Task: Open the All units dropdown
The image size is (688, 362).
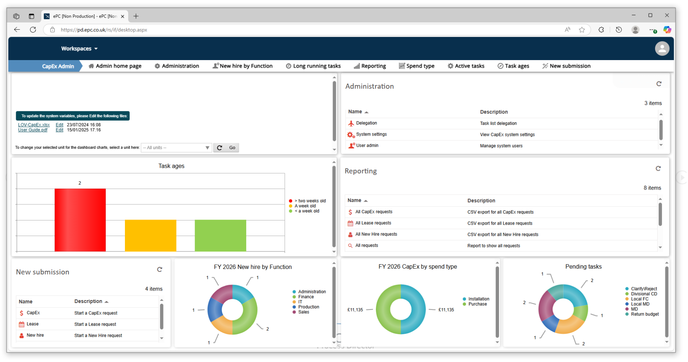Action: [x=176, y=147]
